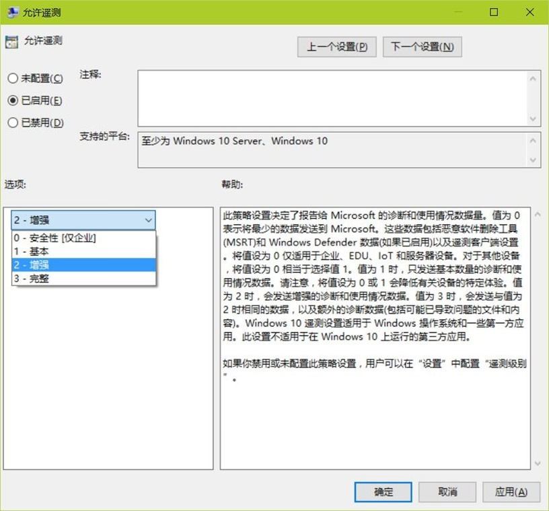Viewport: 549px width, 511px height.
Task: Choose highlighted 2 - 增强 list entry
Action: (x=83, y=265)
